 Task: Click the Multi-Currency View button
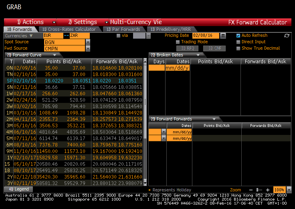click(x=135, y=22)
